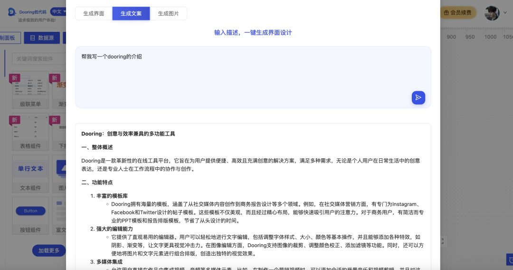Image resolution: width=513 pixels, height=270 pixels.
Task: Select the 表格组件 thumbnail
Action: tap(30, 132)
